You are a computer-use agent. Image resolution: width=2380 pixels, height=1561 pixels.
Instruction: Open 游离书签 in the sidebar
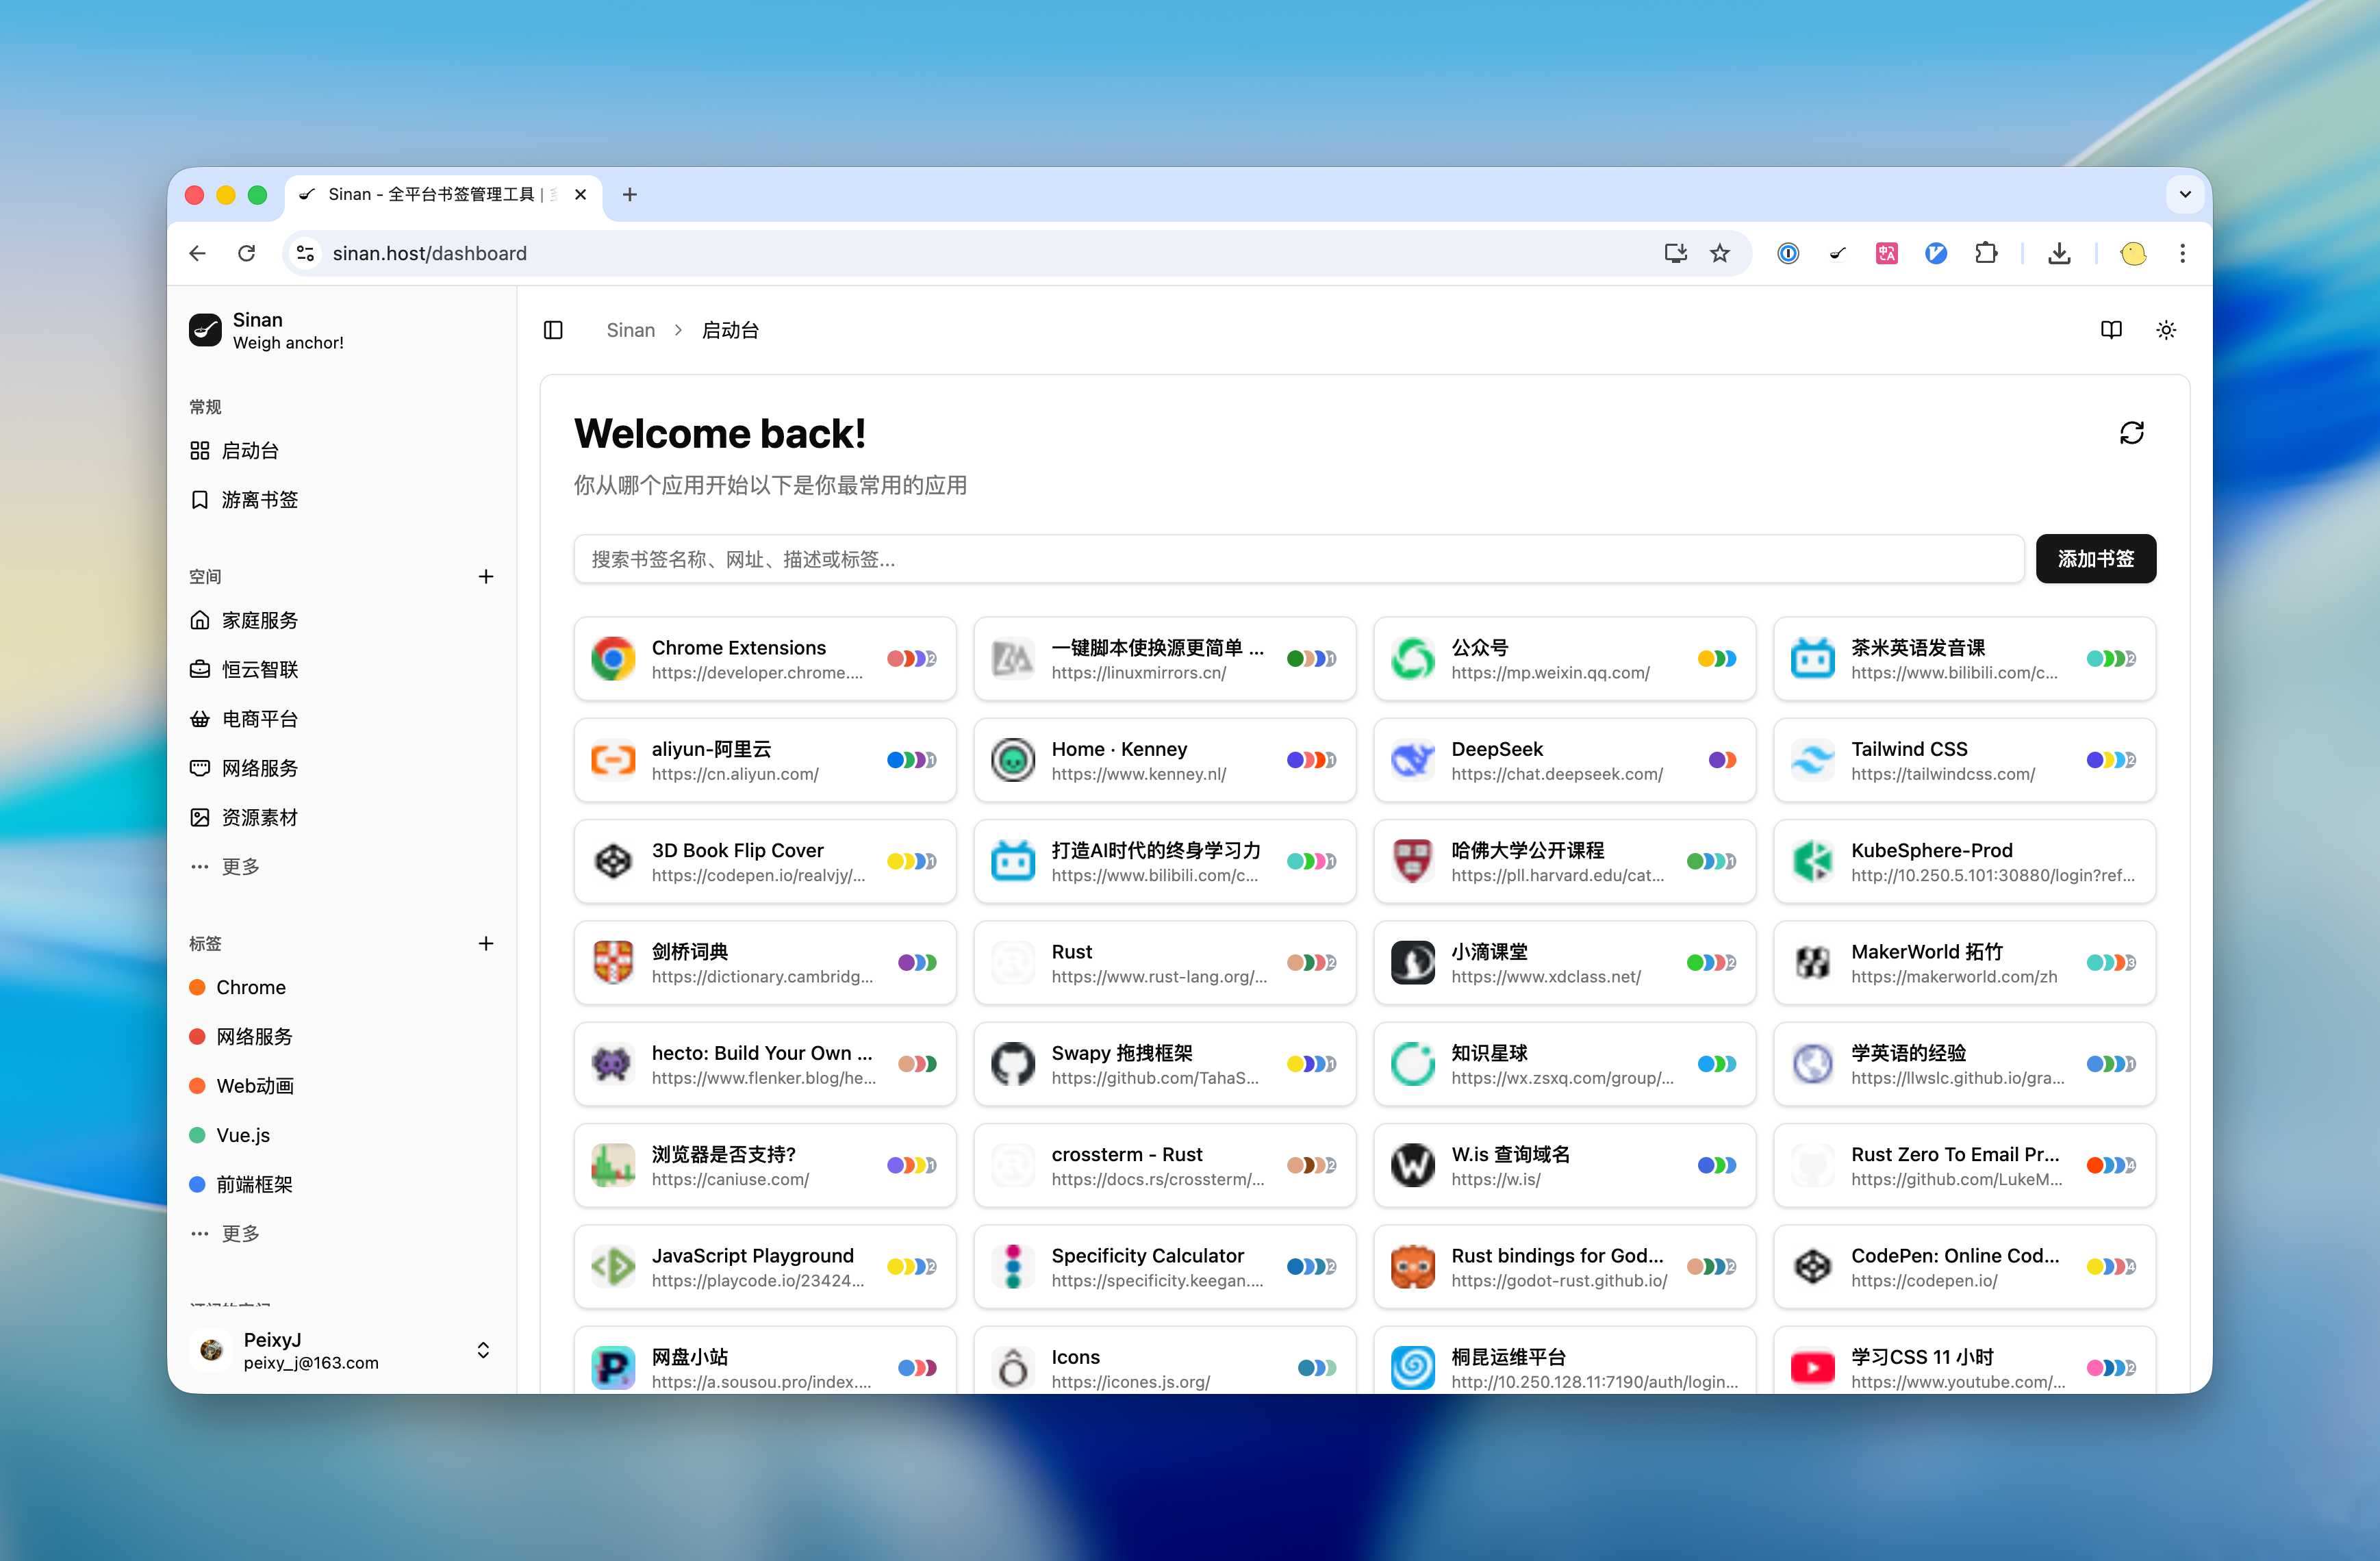click(259, 500)
